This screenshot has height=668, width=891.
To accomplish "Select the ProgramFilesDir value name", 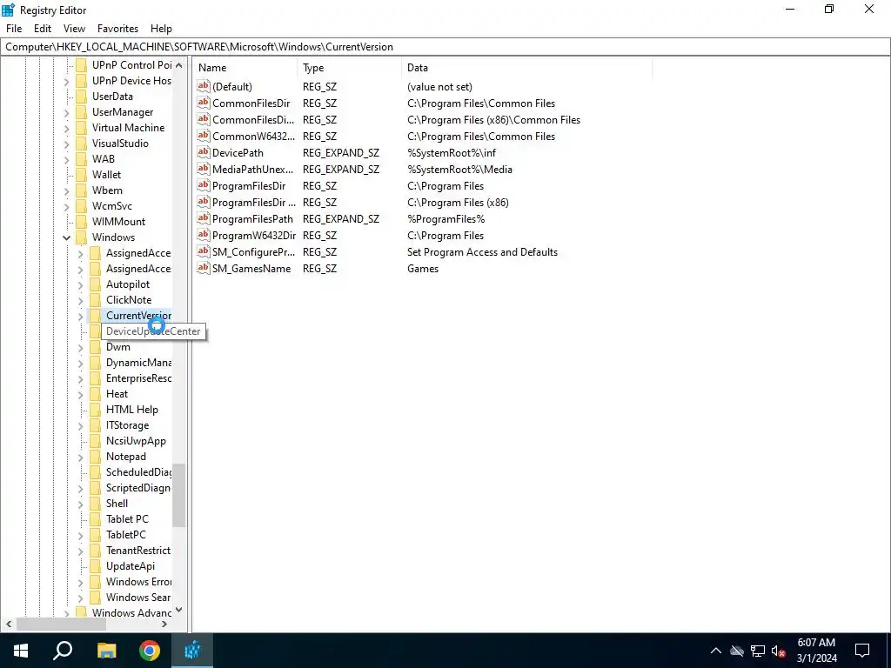I will [249, 186].
